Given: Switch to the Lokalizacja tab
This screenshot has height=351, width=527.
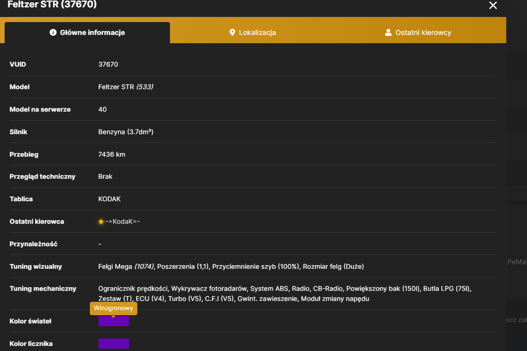Looking at the screenshot, I should [x=252, y=33].
